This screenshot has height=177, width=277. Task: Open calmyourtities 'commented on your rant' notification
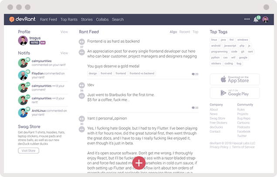[43, 63]
